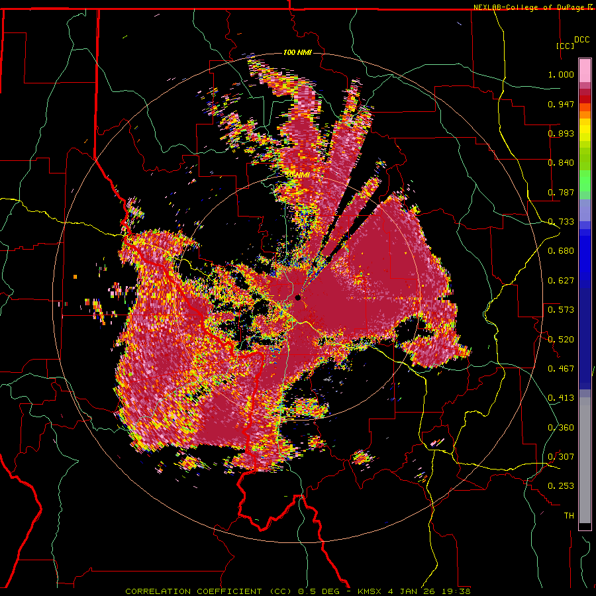Click the [CC] legend unit label

[566, 46]
